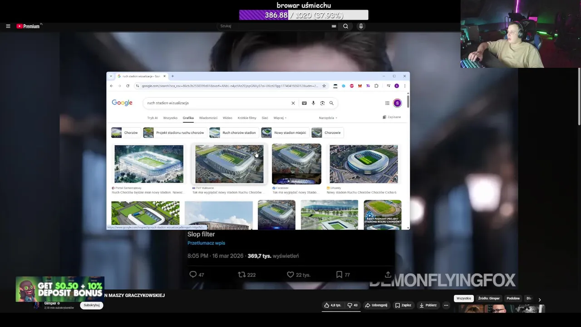Close the 'ruch stadion wizualizacja' tab
Image resolution: width=581 pixels, height=327 pixels.
[x=164, y=76]
